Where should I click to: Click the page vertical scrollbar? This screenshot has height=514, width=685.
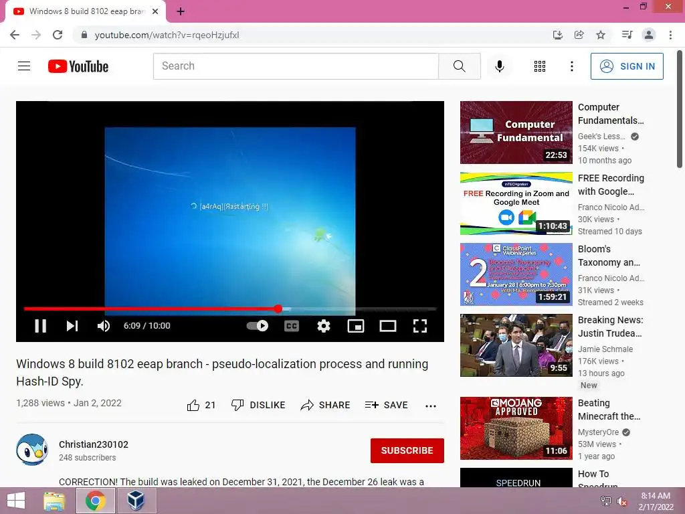680,109
